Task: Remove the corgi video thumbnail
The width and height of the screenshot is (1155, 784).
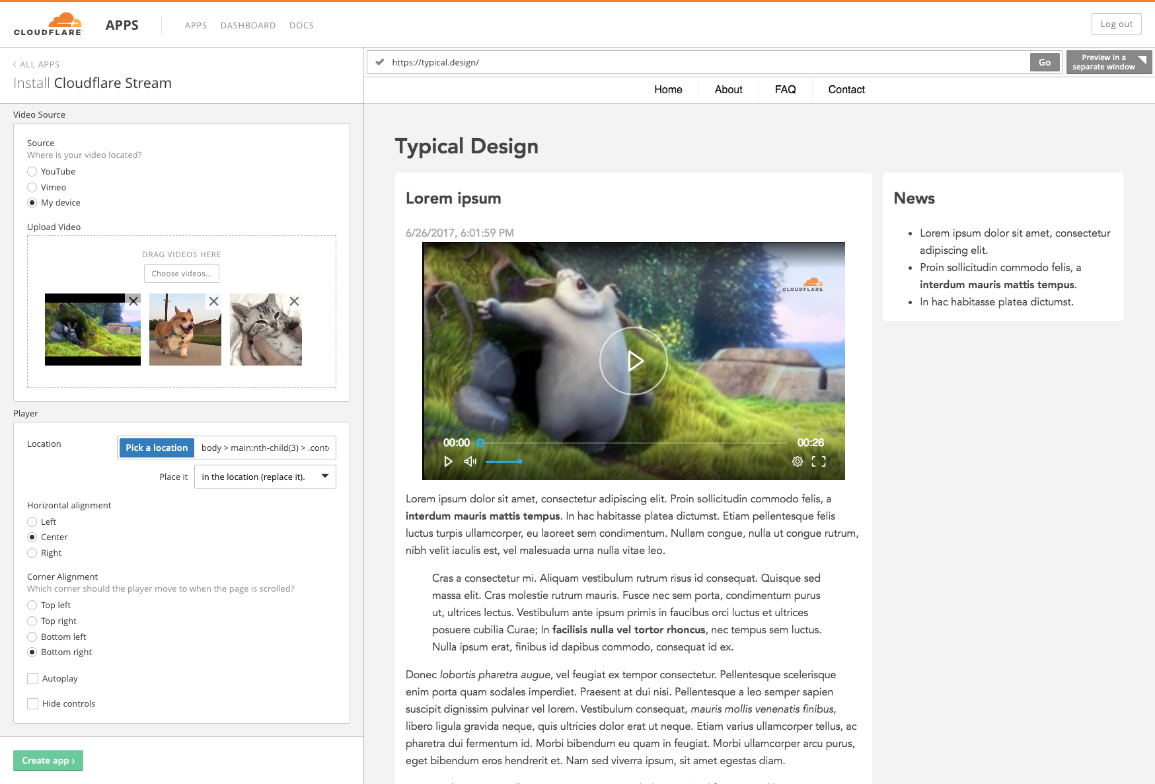Action: [x=213, y=301]
